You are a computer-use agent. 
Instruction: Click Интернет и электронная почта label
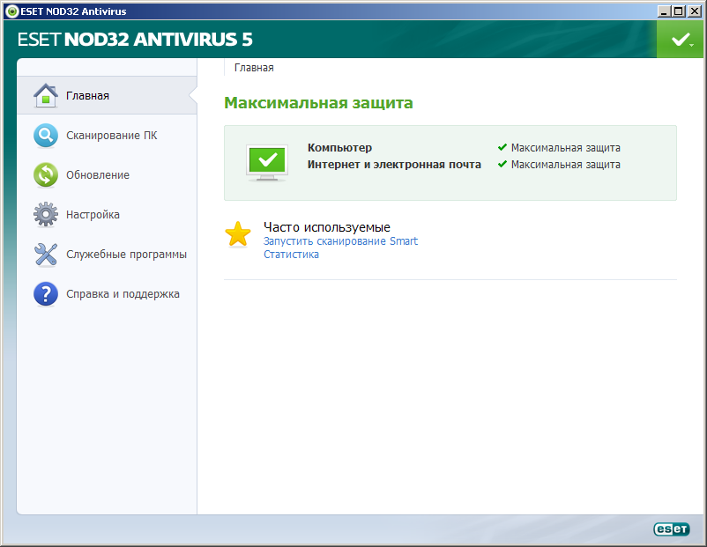tap(394, 165)
